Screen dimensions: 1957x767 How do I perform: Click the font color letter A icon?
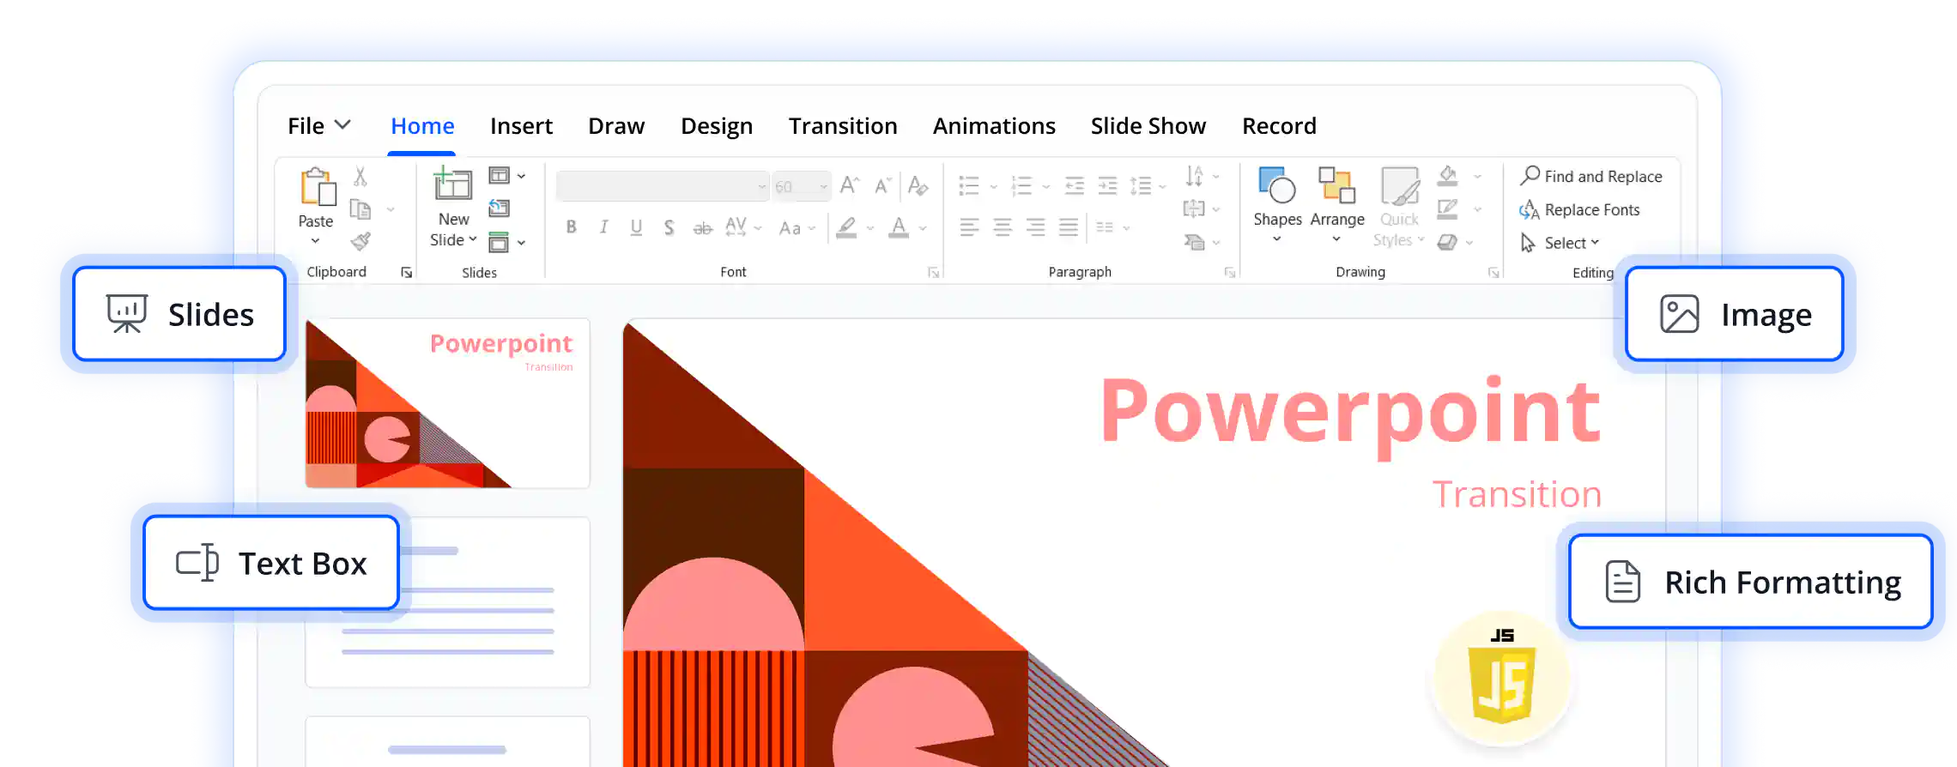(899, 227)
